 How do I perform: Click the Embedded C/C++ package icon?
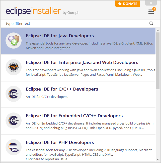pyautogui.click(x=14, y=120)
